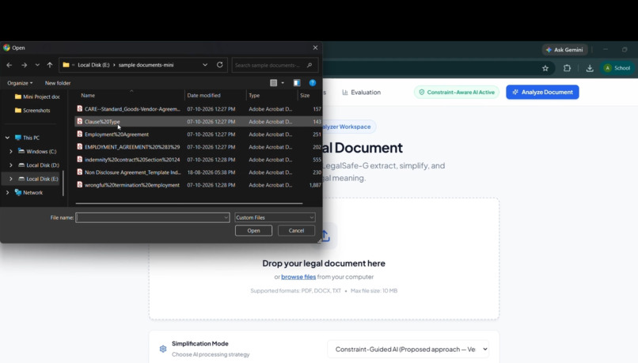Viewport: 638px width, 363px height.
Task: Open browser extensions puzzle icon
Action: coord(567,68)
